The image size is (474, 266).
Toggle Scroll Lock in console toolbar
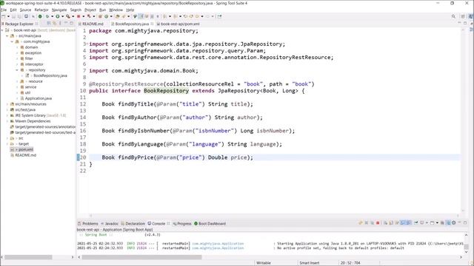(x=391, y=223)
